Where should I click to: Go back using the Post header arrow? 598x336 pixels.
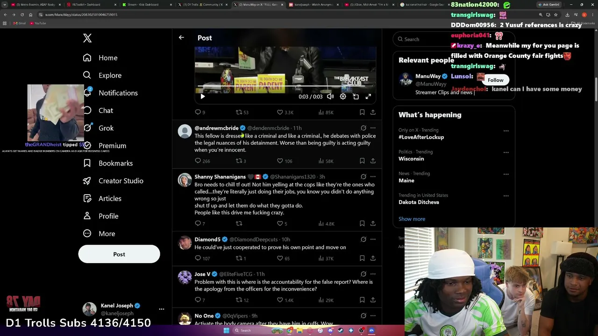pos(181,38)
